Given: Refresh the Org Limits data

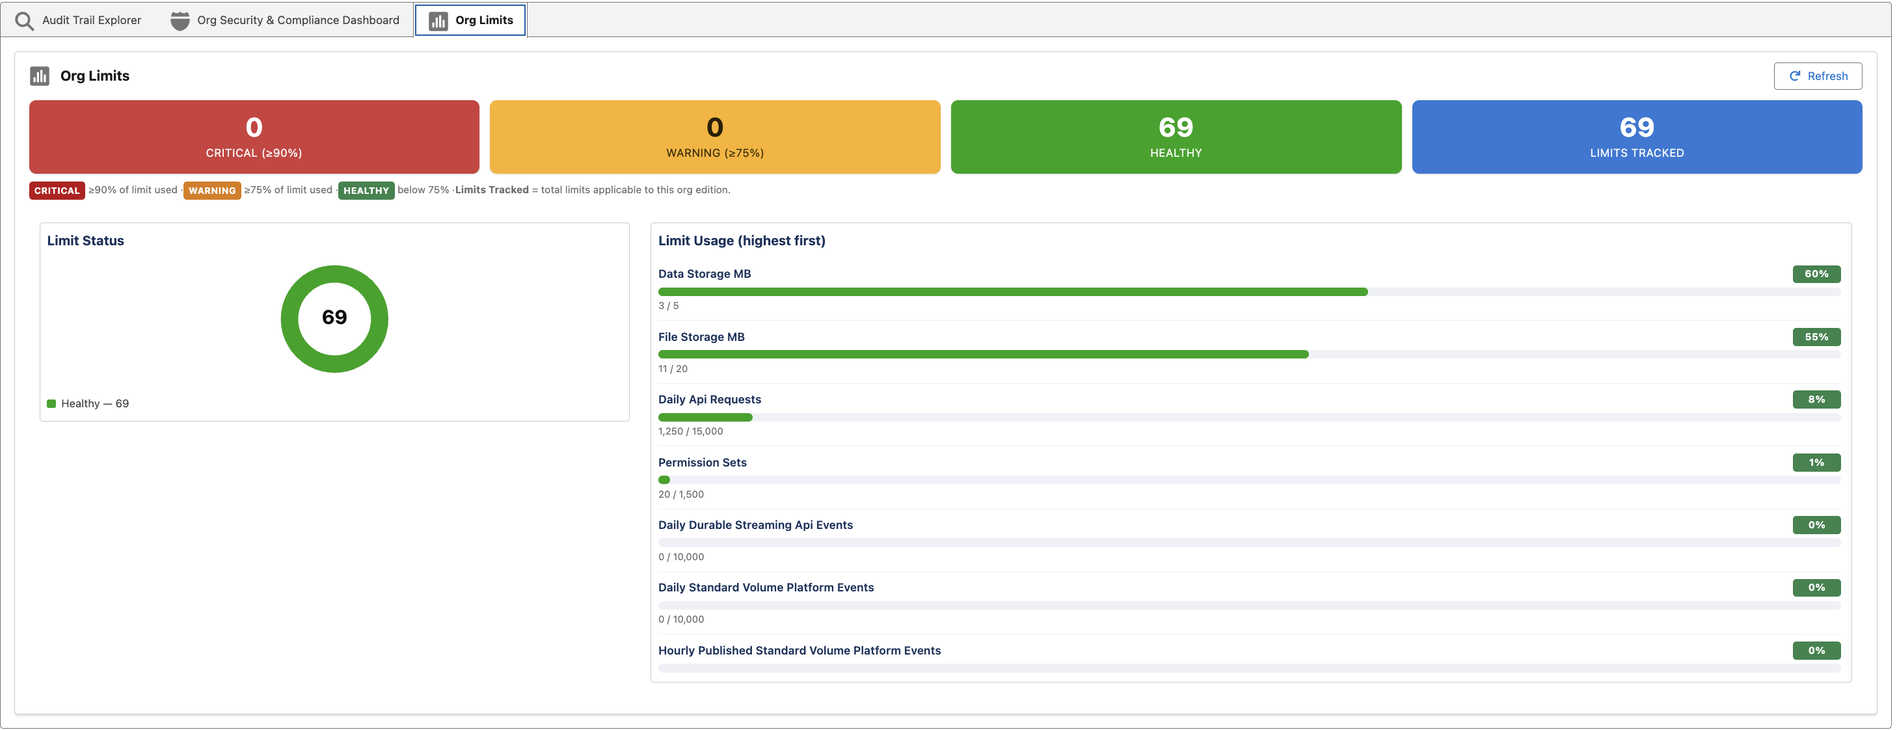Looking at the screenshot, I should [x=1818, y=76].
